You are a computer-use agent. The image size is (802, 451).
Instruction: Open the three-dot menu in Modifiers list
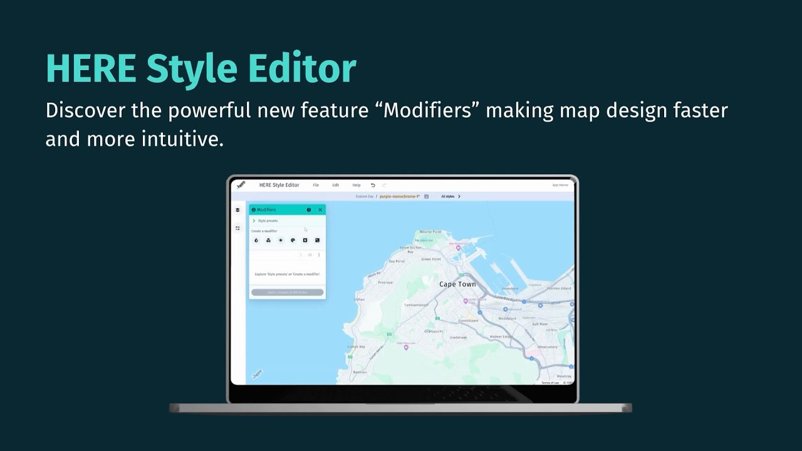coord(319,255)
